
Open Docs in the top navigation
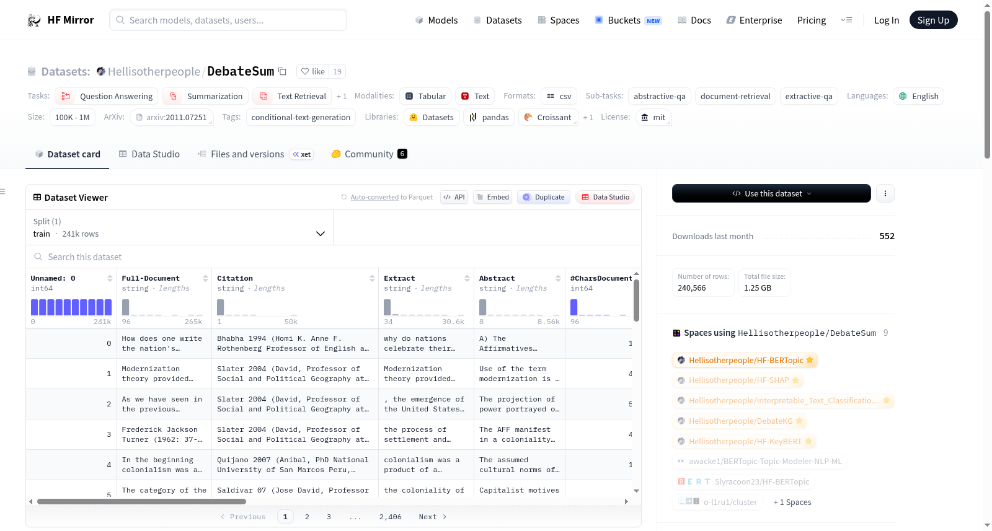(694, 20)
